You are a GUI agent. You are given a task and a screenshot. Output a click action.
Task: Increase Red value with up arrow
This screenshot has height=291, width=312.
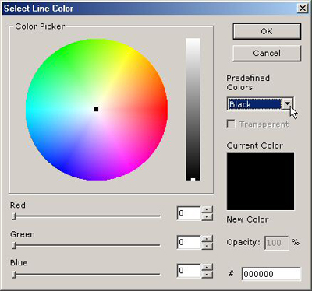tap(207, 209)
